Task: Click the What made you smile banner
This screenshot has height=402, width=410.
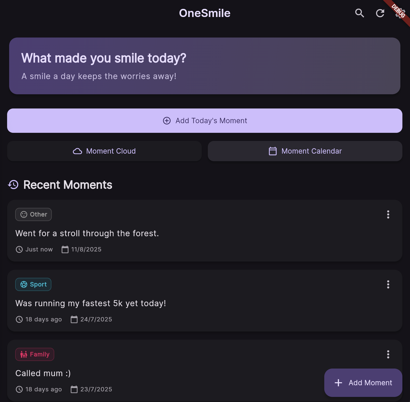Action: (205, 66)
